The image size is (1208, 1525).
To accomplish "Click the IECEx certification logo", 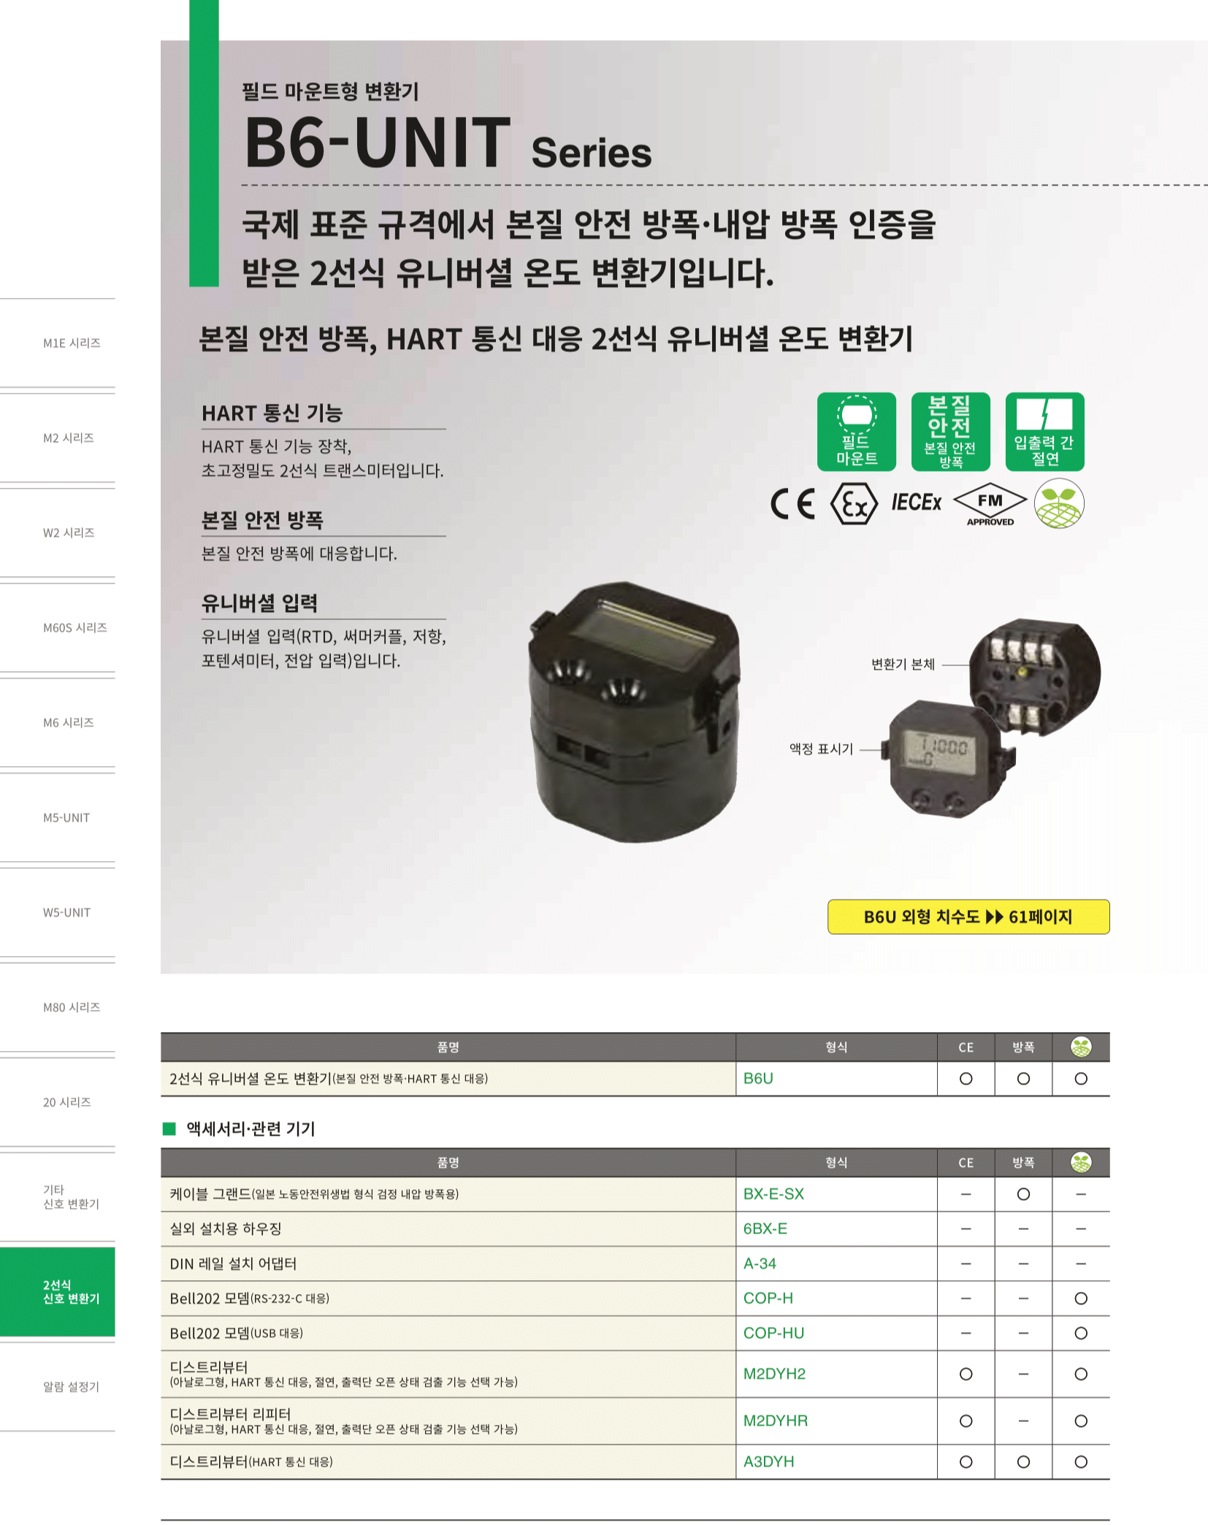I will pos(916,502).
